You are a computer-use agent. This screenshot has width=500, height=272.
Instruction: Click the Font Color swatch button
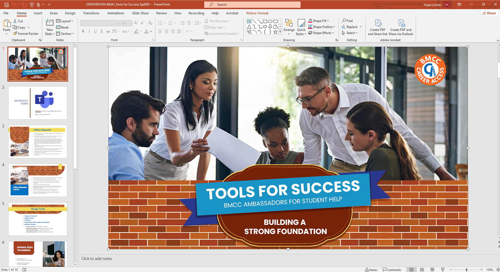pyautogui.click(x=147, y=31)
